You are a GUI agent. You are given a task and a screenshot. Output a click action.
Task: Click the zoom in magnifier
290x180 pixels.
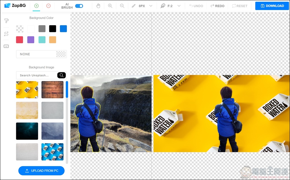110,6
